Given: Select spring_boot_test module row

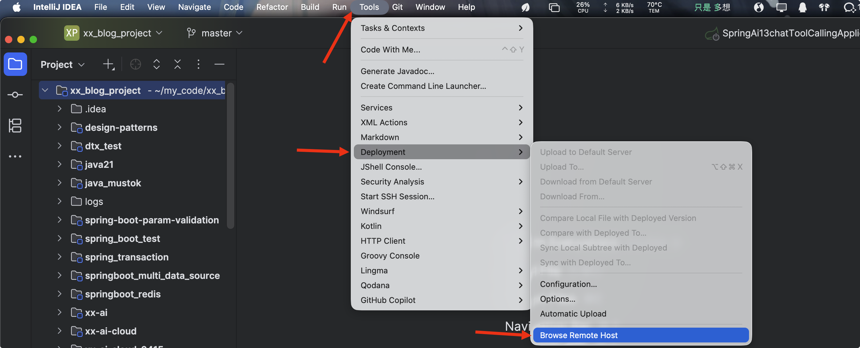Looking at the screenshot, I should point(132,238).
